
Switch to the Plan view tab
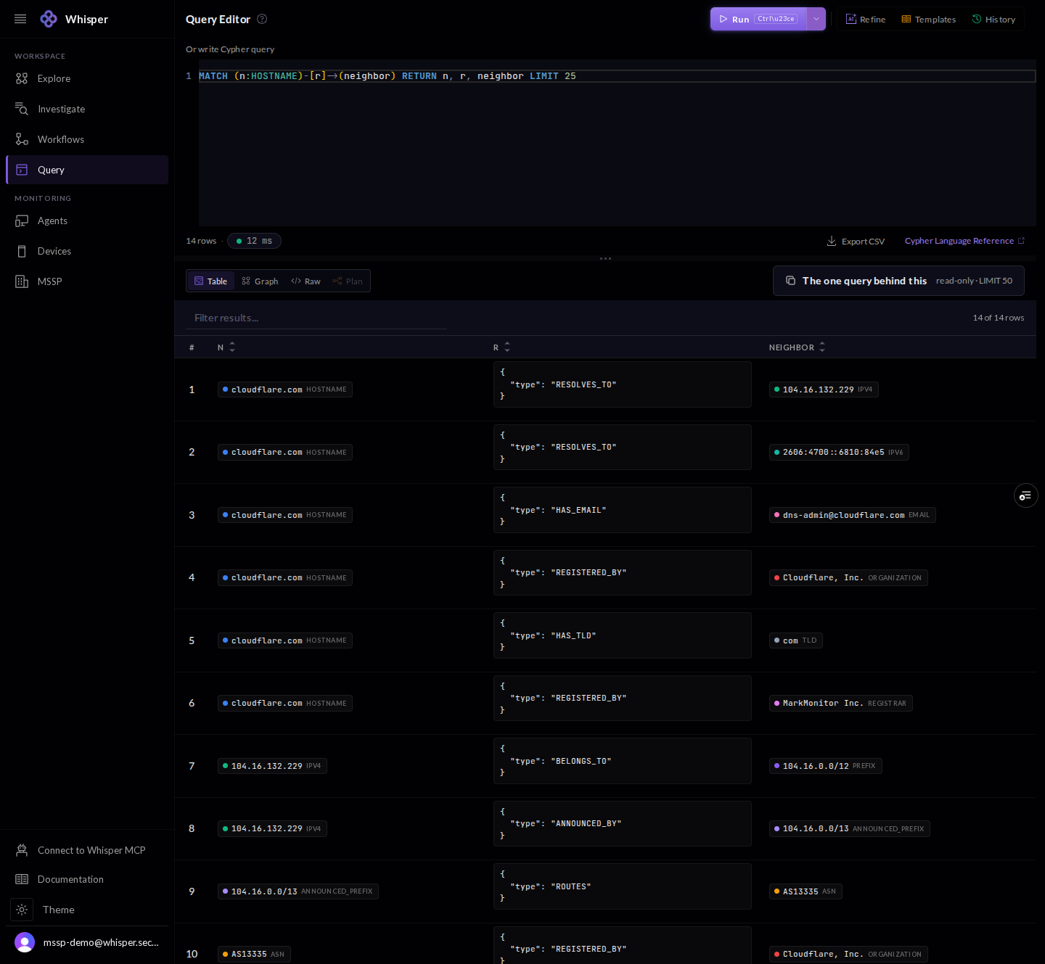348,281
